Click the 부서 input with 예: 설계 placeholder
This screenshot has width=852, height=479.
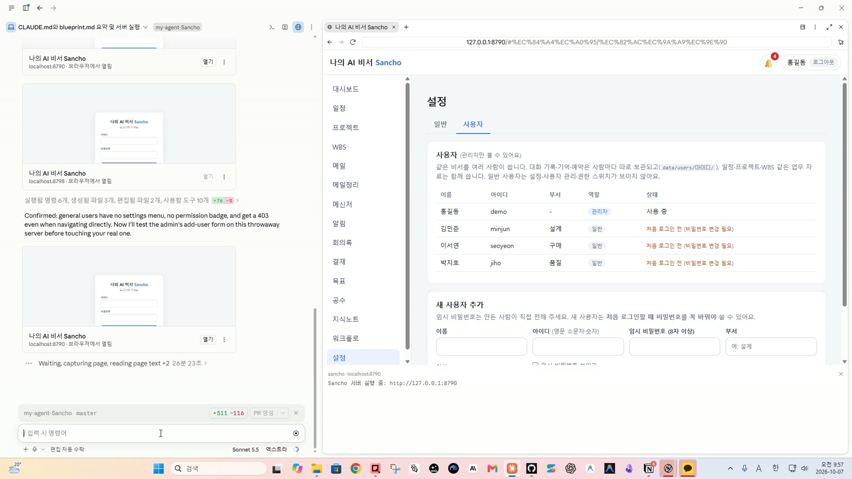(771, 346)
